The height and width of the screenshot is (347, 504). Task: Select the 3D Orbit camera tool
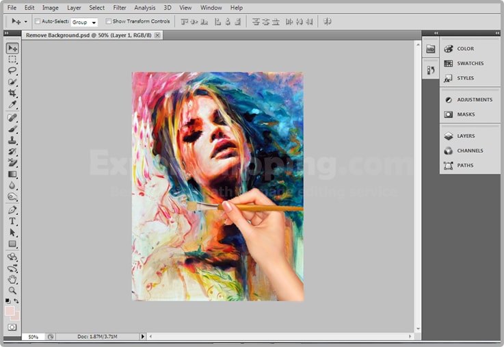[x=12, y=268]
